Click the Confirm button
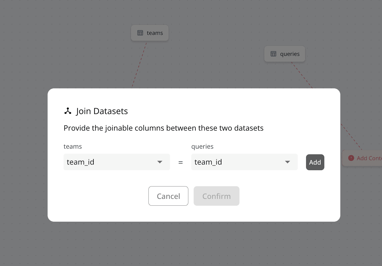The height and width of the screenshot is (266, 382). [216, 196]
